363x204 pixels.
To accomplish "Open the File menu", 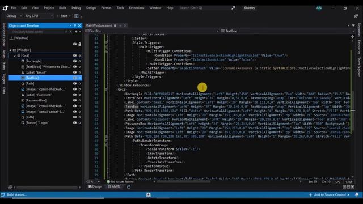I will tap(14, 8).
